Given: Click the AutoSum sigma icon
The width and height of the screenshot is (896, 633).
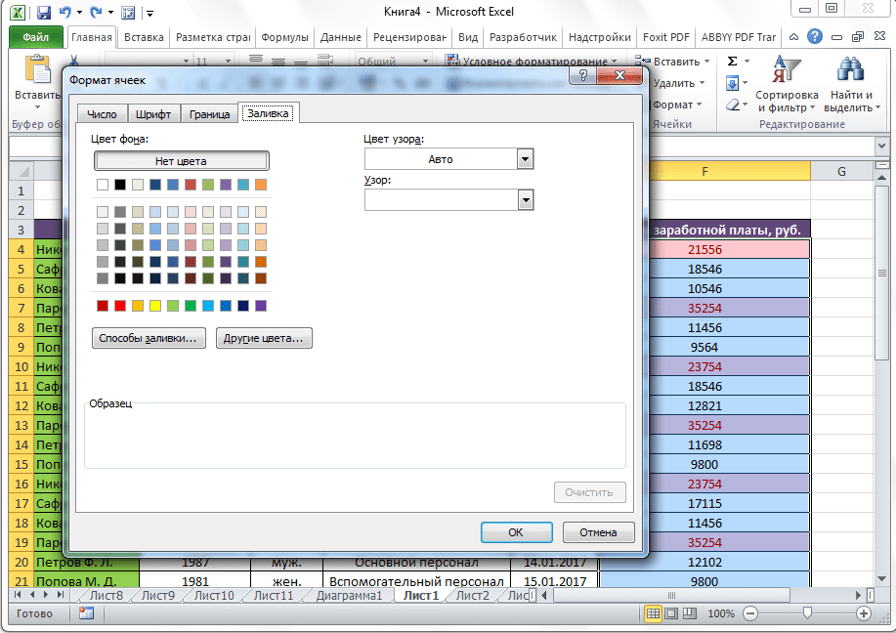Looking at the screenshot, I should [x=733, y=62].
